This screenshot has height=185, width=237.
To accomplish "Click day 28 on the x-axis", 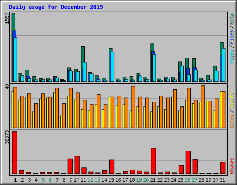I will [201, 180].
